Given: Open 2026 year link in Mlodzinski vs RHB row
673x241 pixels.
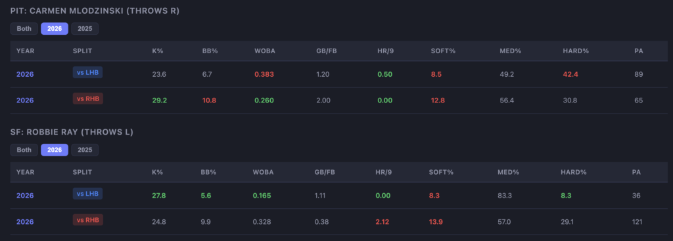Looking at the screenshot, I should (x=25, y=100).
